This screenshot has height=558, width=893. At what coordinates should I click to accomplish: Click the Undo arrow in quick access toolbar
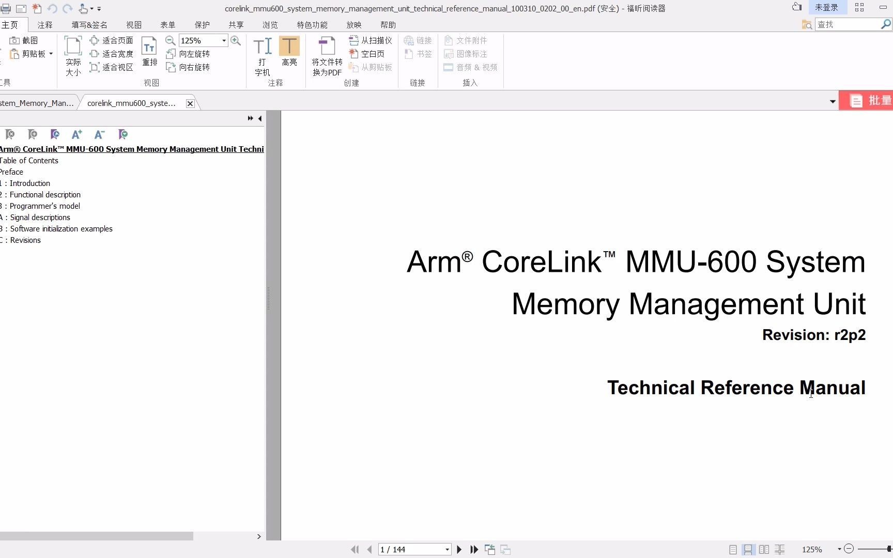pyautogui.click(x=52, y=8)
